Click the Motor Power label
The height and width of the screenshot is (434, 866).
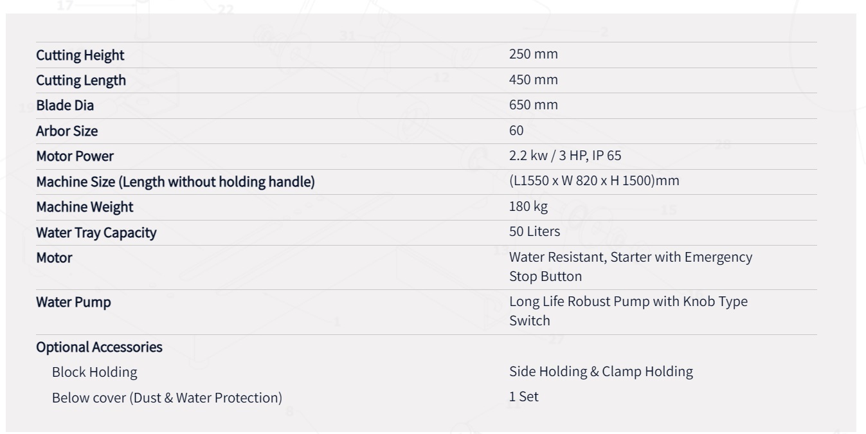click(x=75, y=156)
